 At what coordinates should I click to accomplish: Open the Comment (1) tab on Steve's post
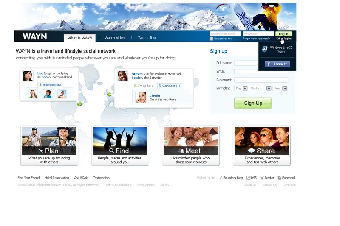coord(169,86)
